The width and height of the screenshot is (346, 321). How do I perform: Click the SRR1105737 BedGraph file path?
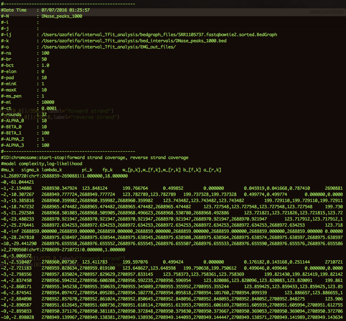pyautogui.click(x=159, y=35)
